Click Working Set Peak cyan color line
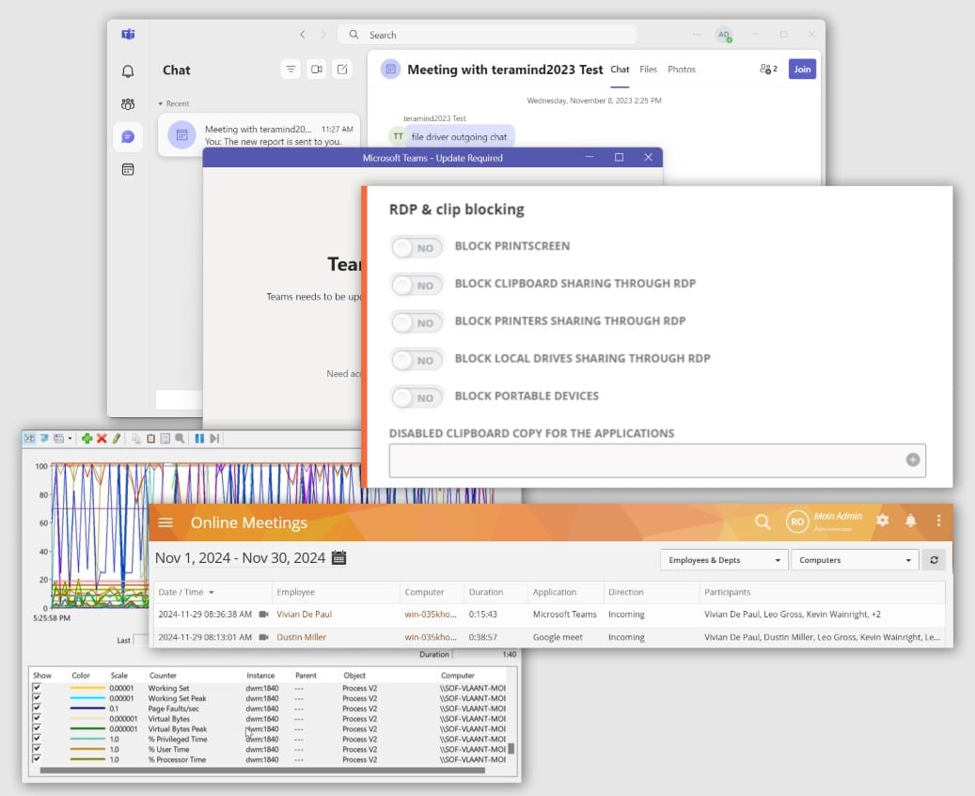 (87, 698)
